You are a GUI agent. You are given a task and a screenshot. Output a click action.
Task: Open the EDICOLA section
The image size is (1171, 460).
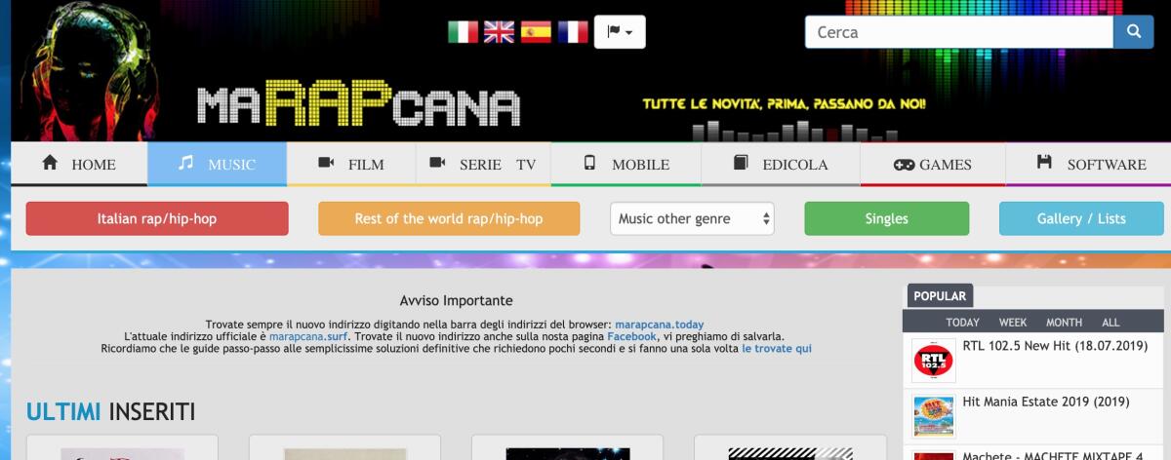780,164
